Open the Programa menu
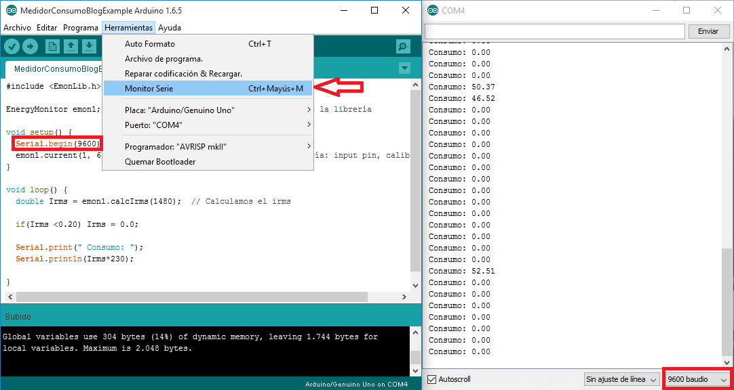 81,28
